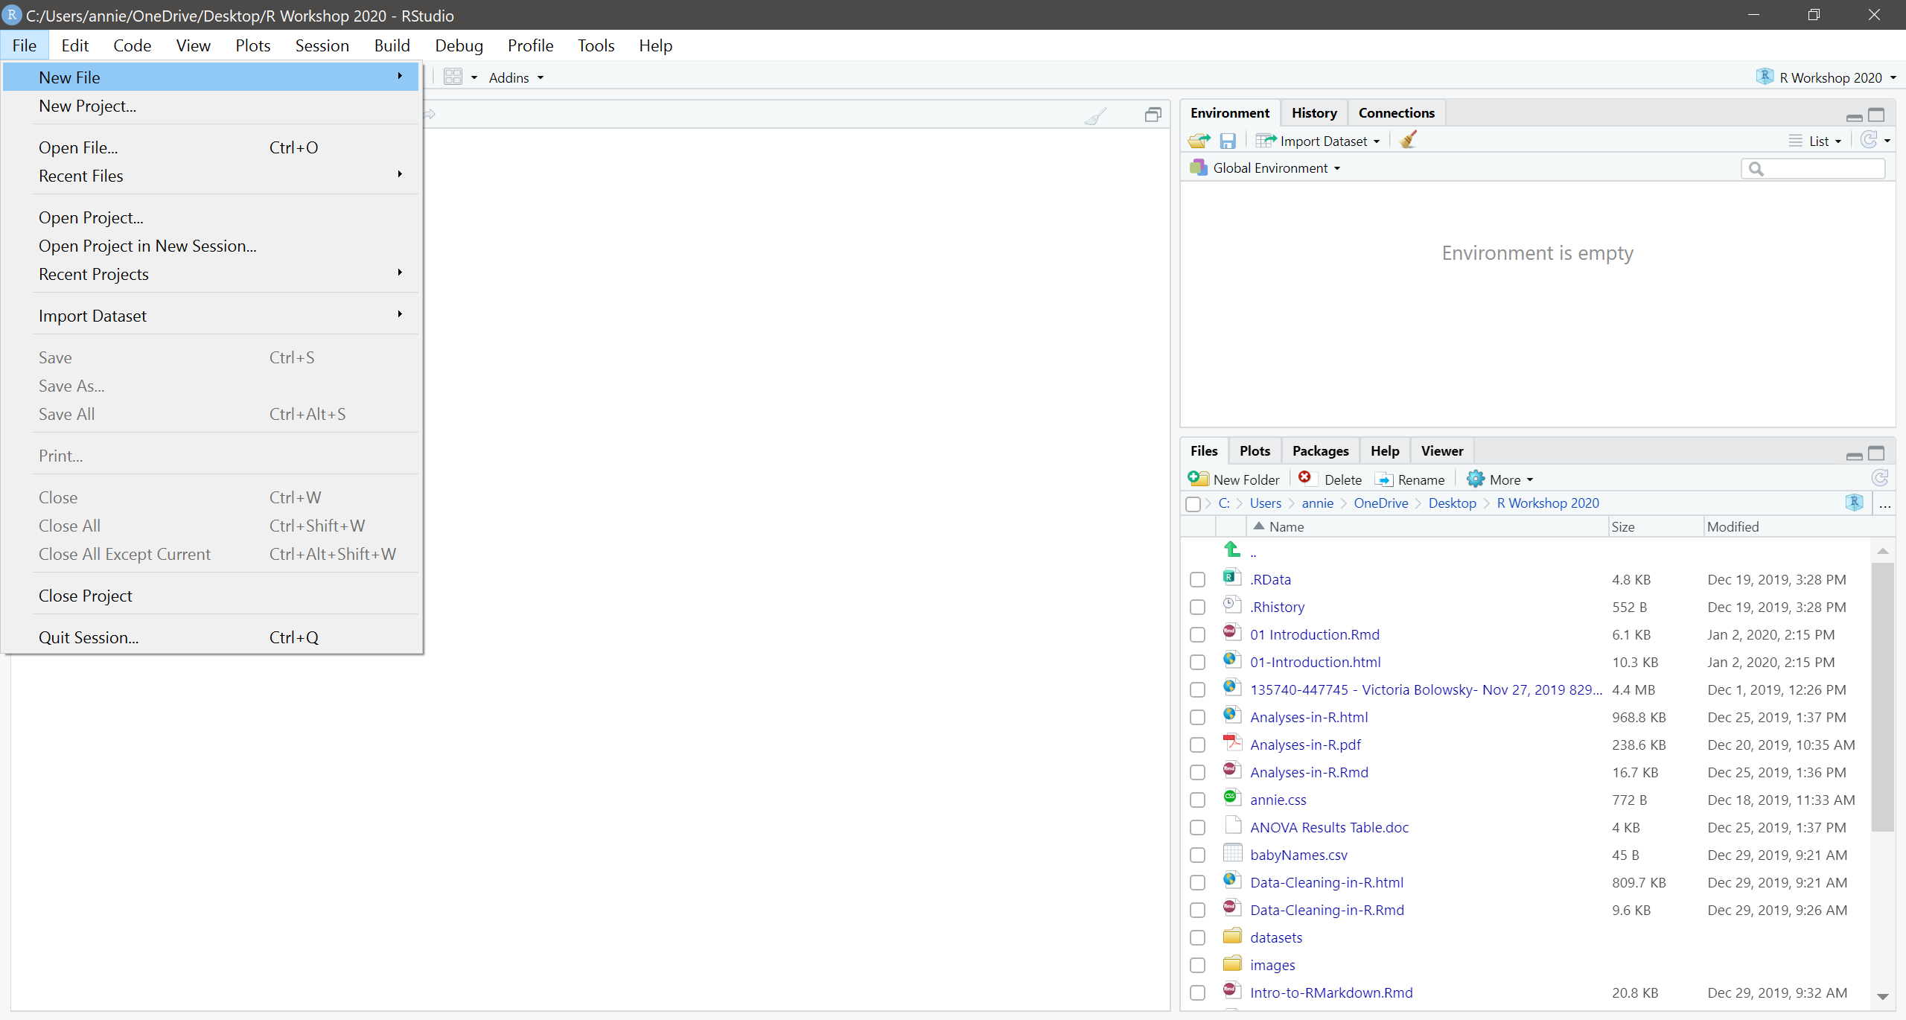Click the Analyses-in-R.pdf file icon

[1232, 742]
